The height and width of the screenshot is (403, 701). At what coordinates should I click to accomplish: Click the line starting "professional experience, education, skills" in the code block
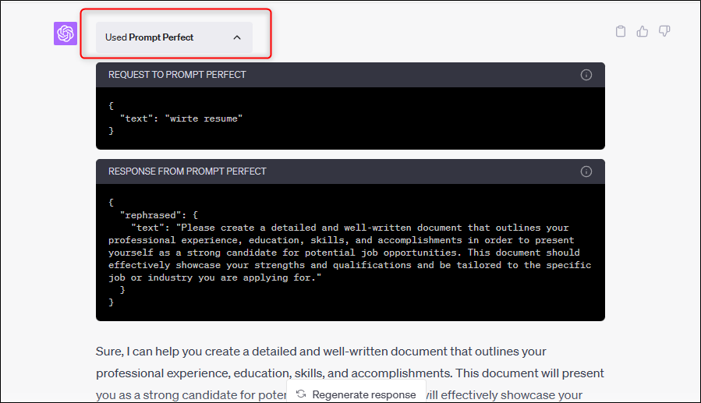(x=341, y=240)
